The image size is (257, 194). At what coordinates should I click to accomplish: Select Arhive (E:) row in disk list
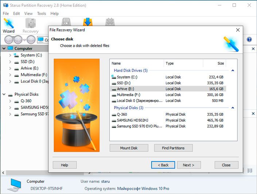click(168, 89)
